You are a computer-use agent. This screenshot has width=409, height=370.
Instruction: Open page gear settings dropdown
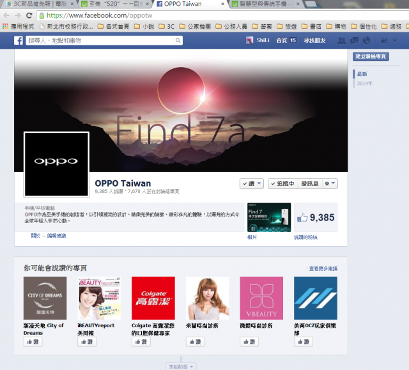[330, 183]
